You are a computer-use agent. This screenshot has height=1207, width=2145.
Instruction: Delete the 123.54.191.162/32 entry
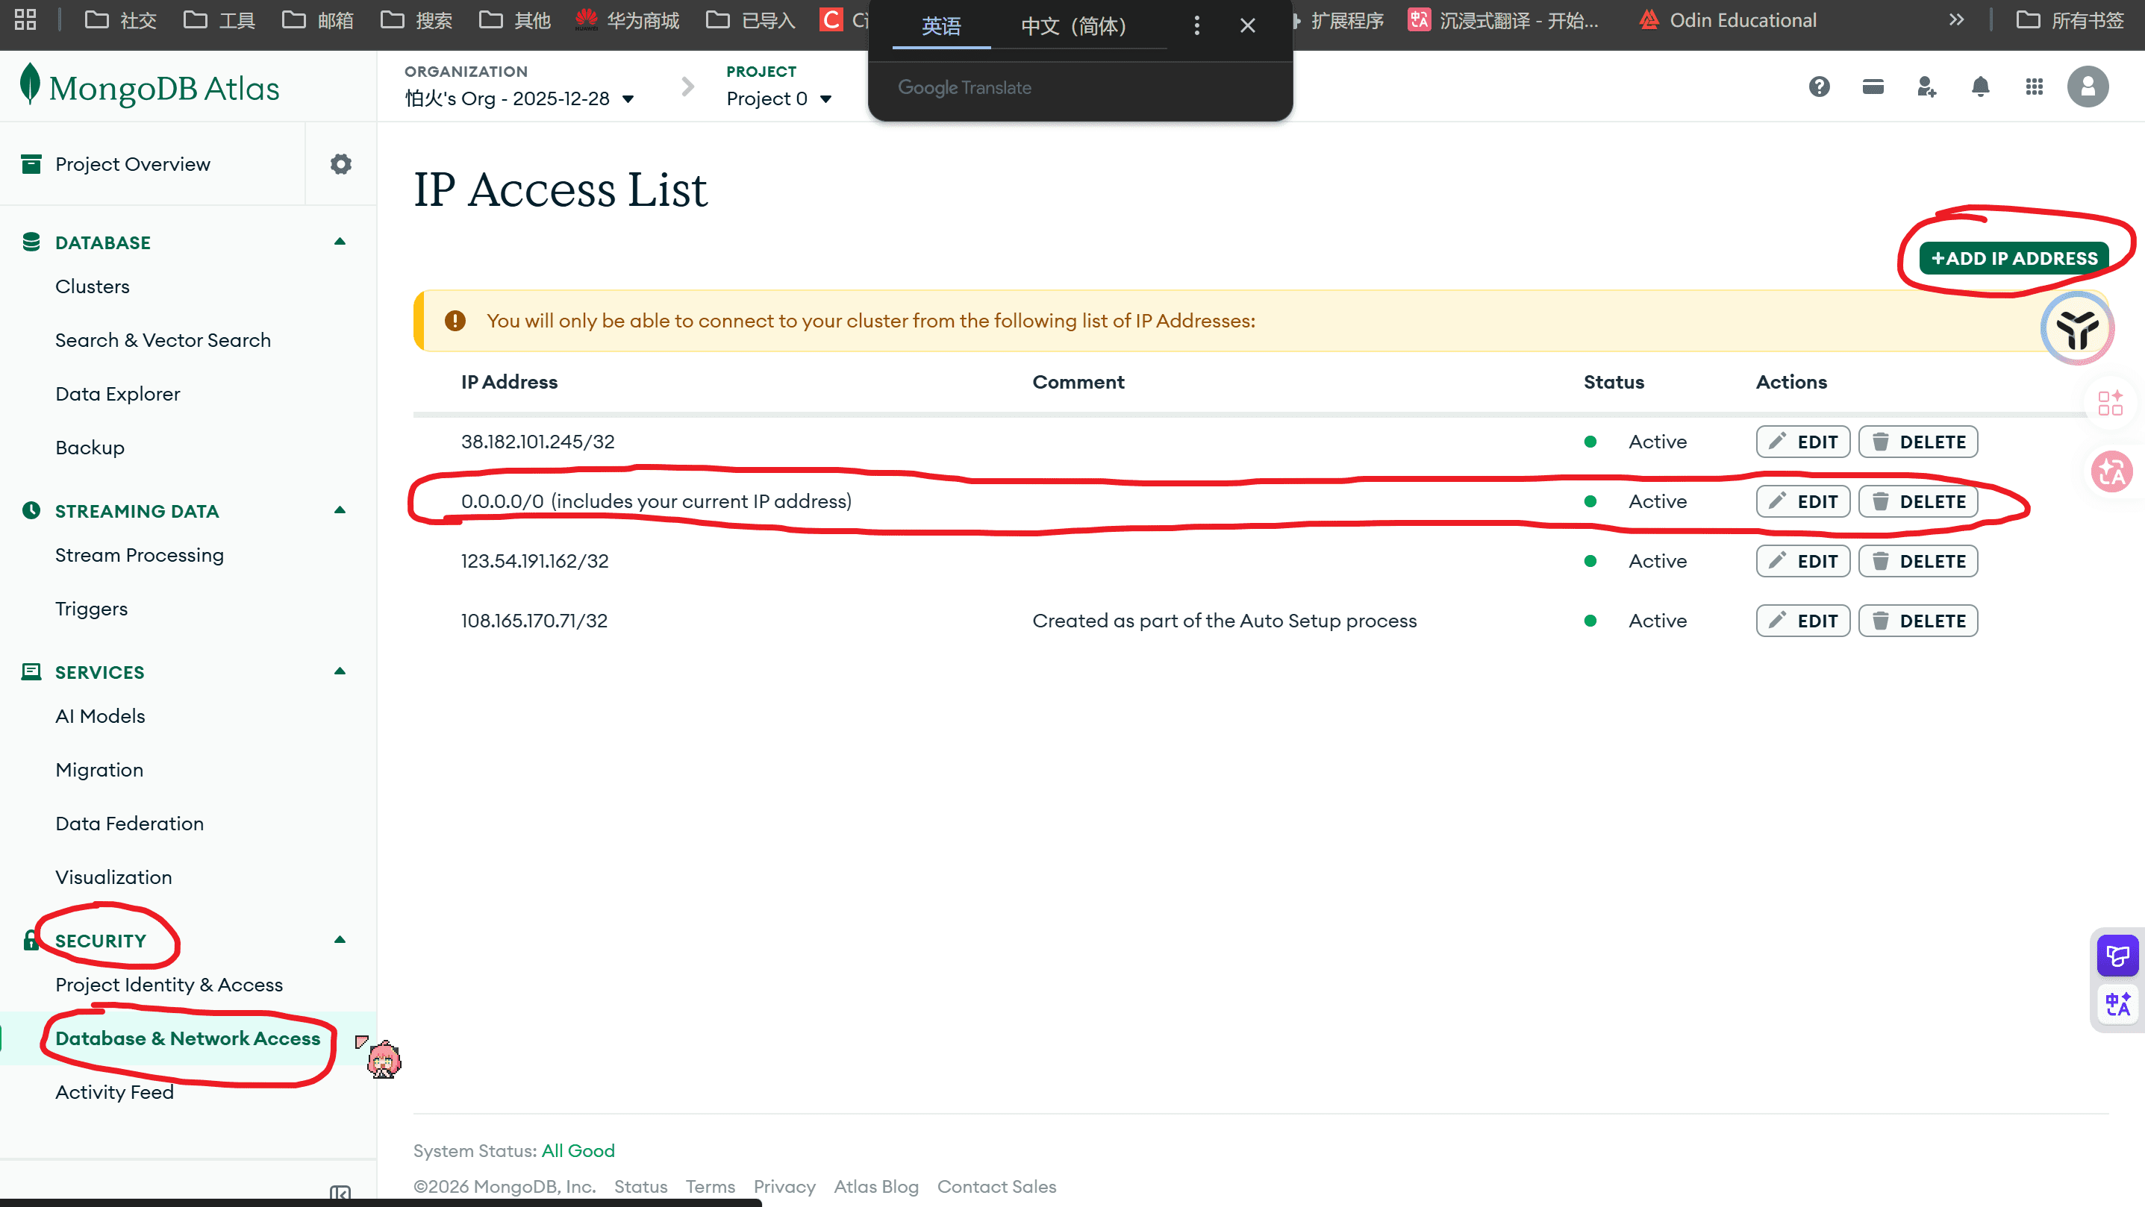[1917, 561]
